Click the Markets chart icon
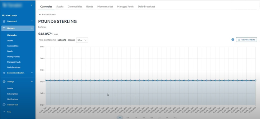 click(x=4, y=28)
